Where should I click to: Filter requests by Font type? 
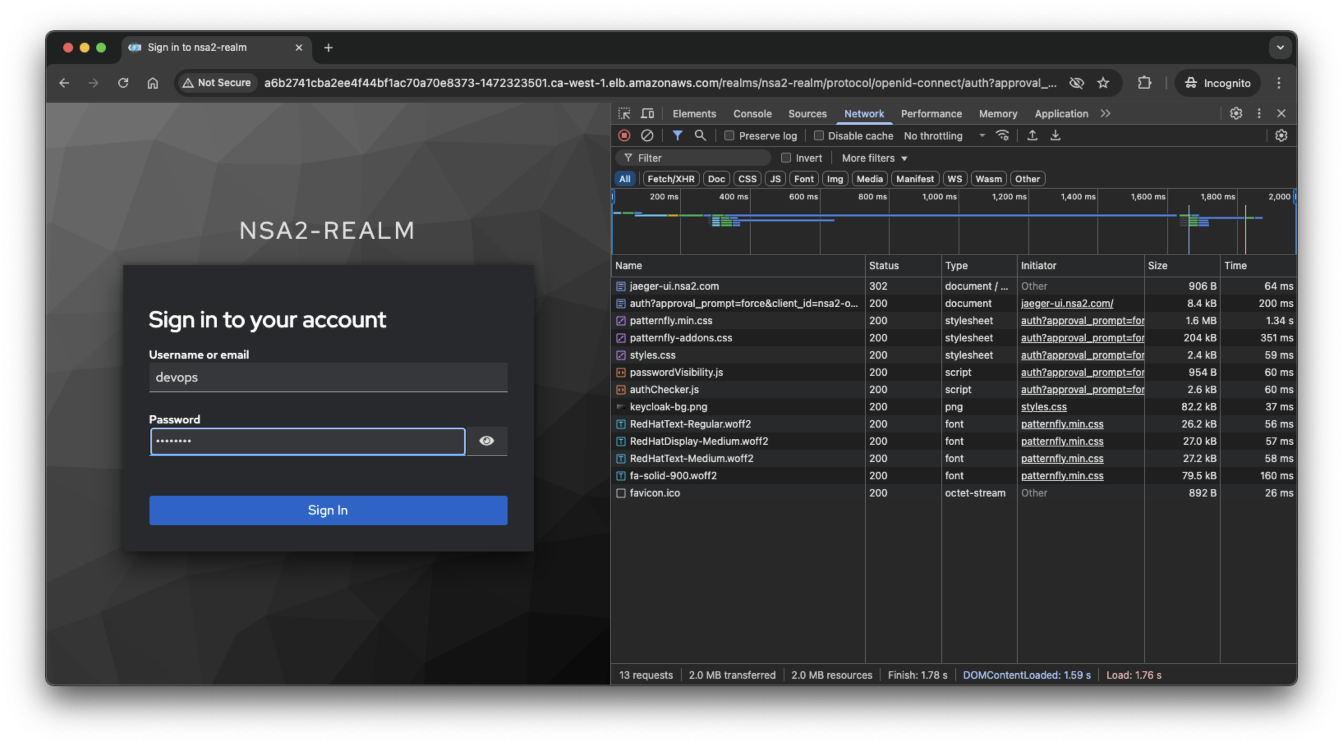tap(803, 178)
